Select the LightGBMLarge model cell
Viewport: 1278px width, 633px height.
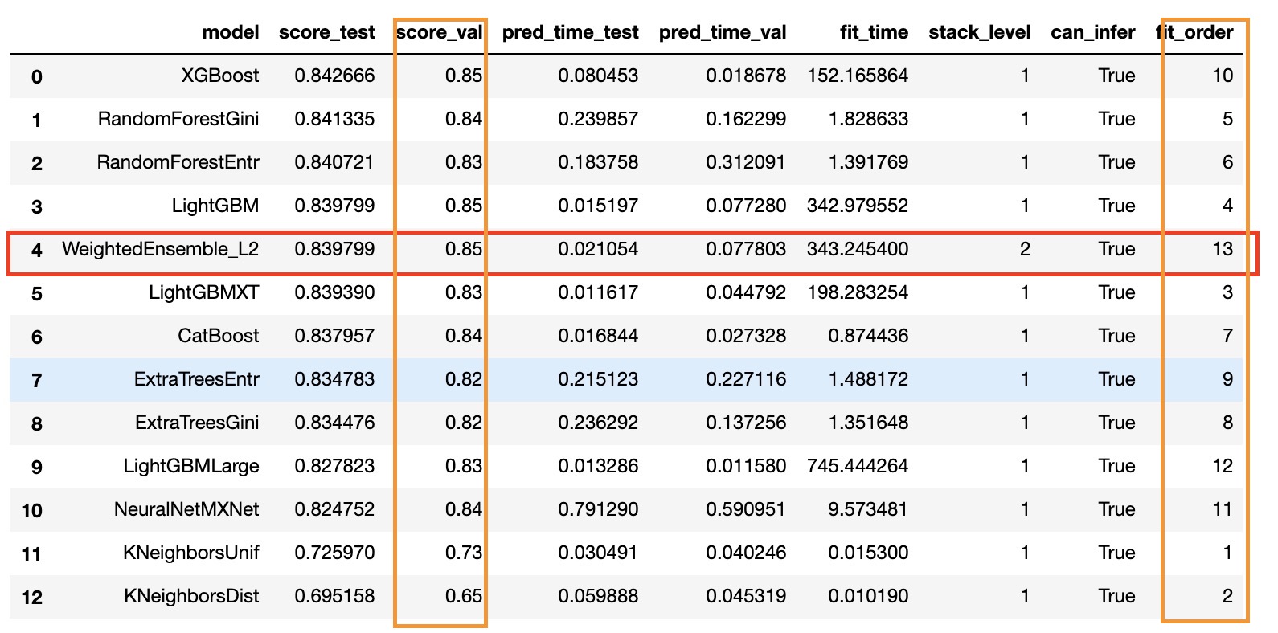[191, 466]
